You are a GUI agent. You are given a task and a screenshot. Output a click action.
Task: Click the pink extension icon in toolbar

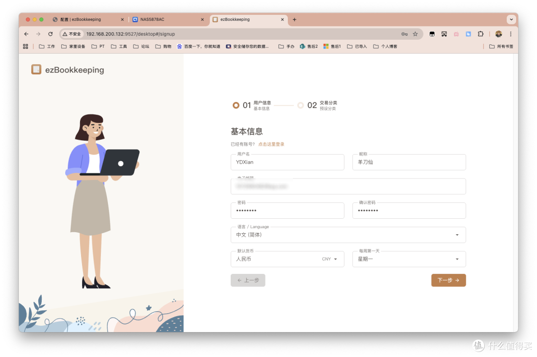456,34
